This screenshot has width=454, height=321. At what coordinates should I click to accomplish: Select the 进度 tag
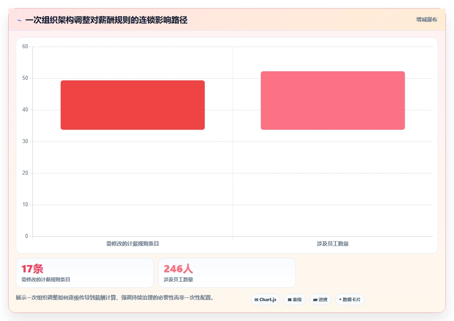click(x=320, y=300)
